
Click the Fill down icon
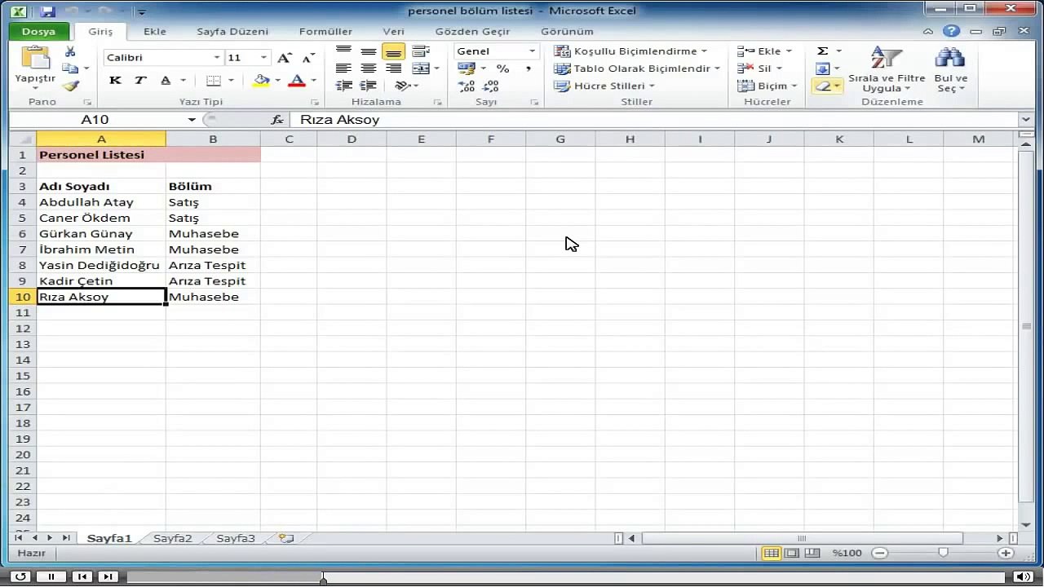pos(823,68)
